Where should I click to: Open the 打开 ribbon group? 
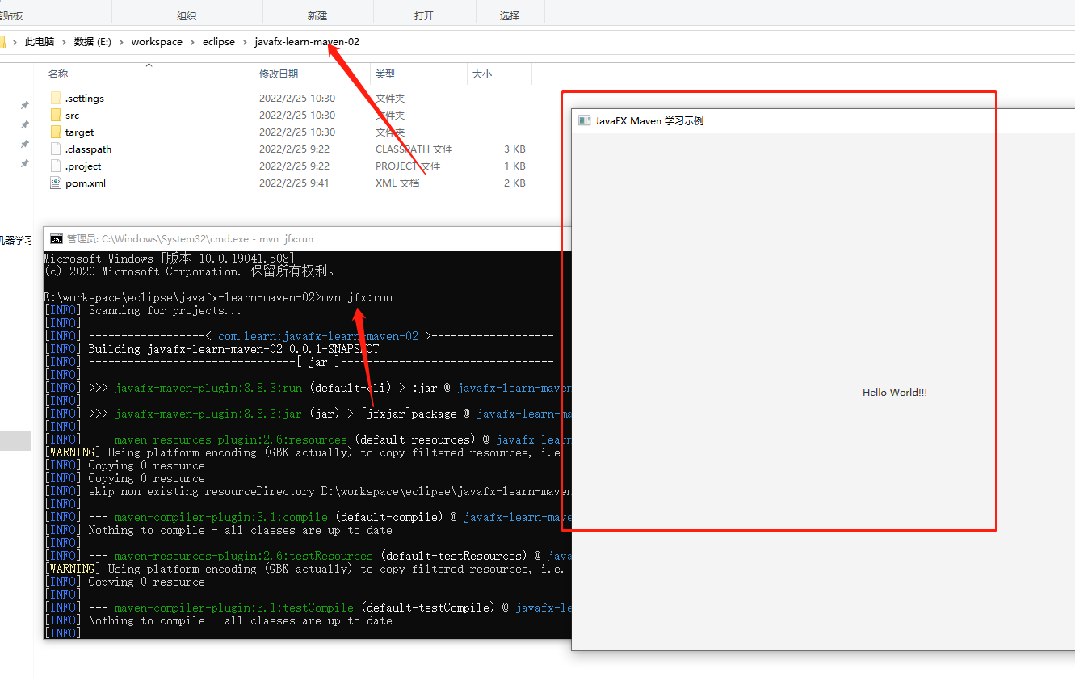click(x=424, y=16)
